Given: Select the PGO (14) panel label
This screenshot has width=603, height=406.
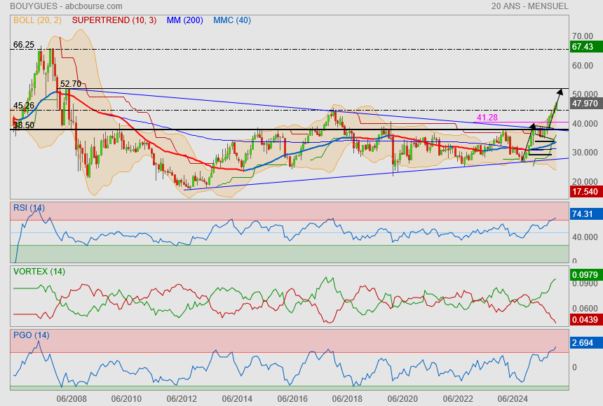Looking at the screenshot, I should coord(31,335).
